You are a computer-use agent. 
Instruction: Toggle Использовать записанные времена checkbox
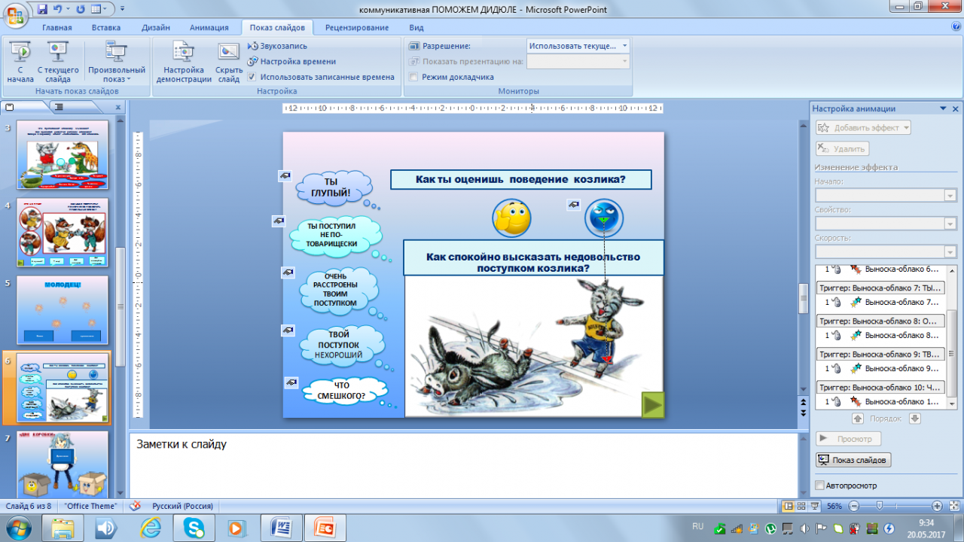pyautogui.click(x=252, y=77)
